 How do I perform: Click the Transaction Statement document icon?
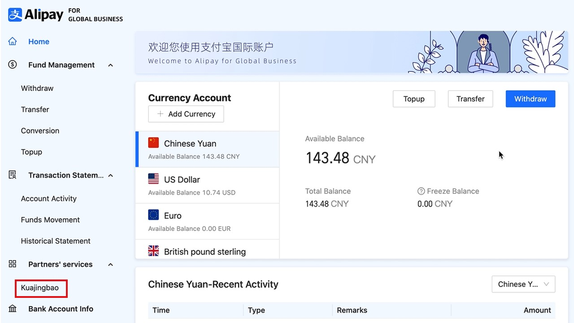pyautogui.click(x=13, y=175)
